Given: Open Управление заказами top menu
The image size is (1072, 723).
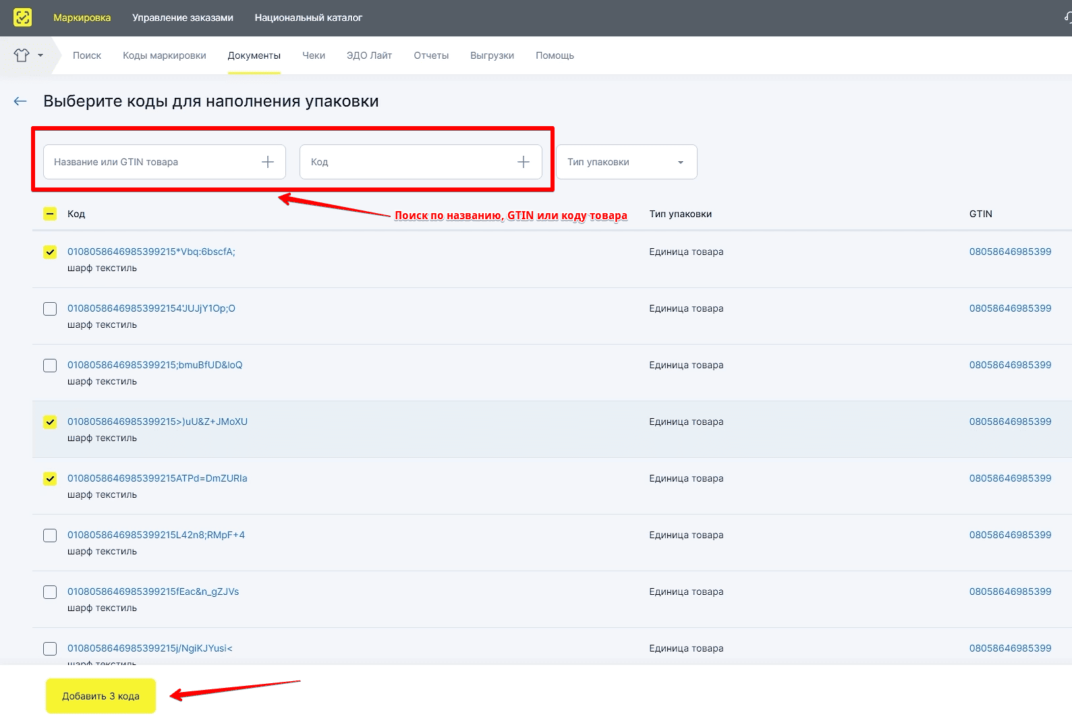Looking at the screenshot, I should (x=183, y=18).
